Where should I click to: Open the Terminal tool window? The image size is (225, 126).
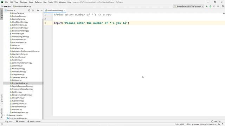[20, 121]
